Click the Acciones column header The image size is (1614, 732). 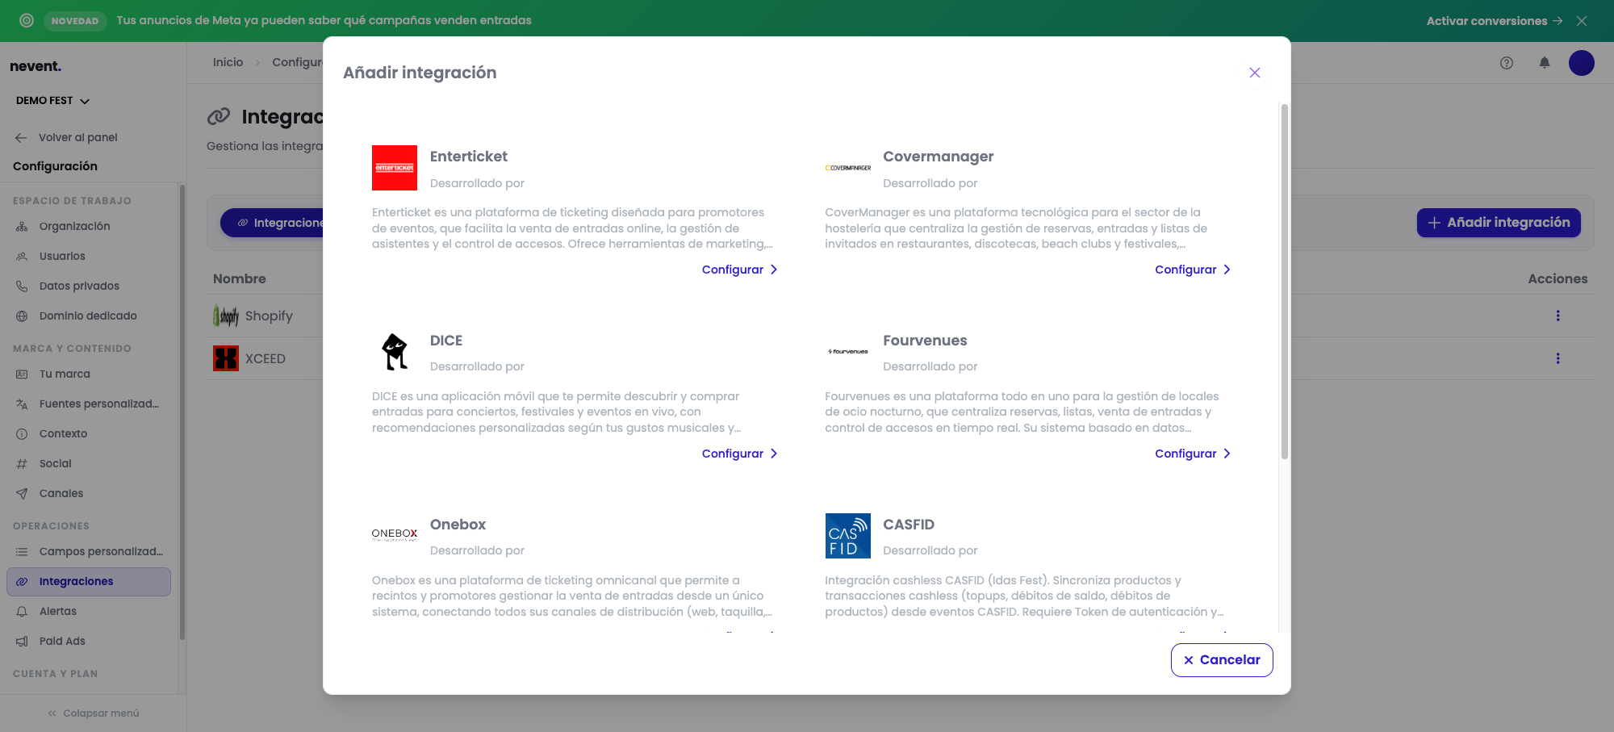1558,279
